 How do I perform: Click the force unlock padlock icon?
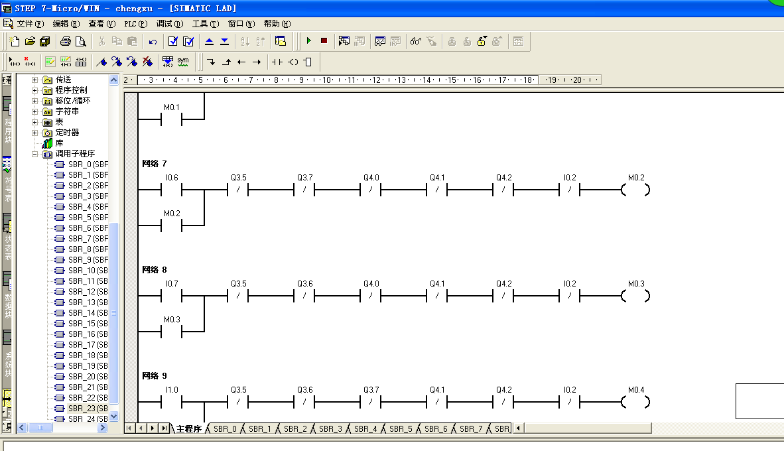pos(482,42)
